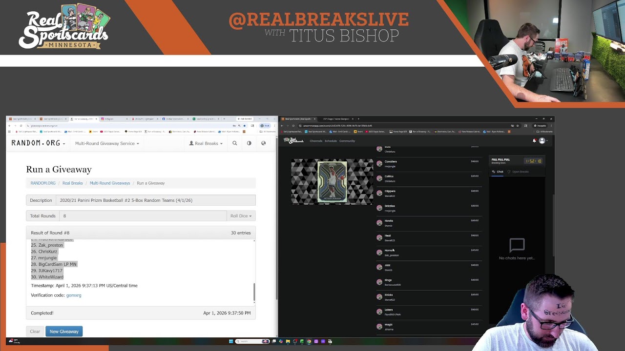Expand the Multi-Round Giveaway Service menu
The height and width of the screenshot is (351, 625).
click(107, 143)
